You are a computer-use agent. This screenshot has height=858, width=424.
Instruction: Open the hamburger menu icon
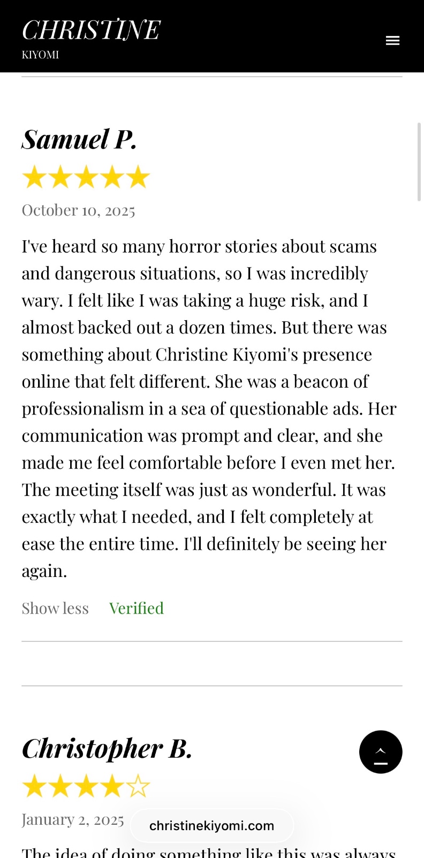click(392, 41)
